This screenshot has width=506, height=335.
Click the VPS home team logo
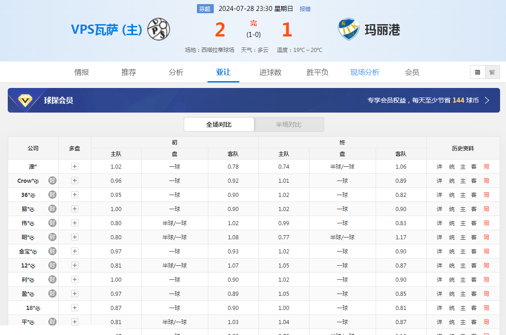[x=159, y=30]
